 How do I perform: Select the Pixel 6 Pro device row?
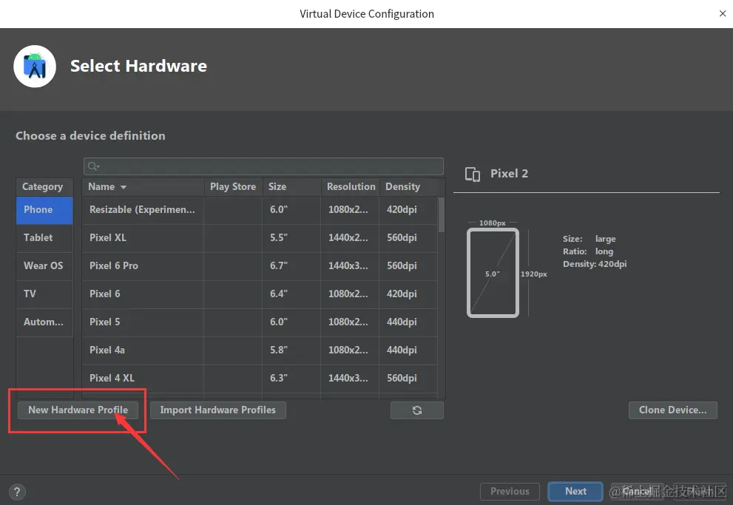(260, 266)
